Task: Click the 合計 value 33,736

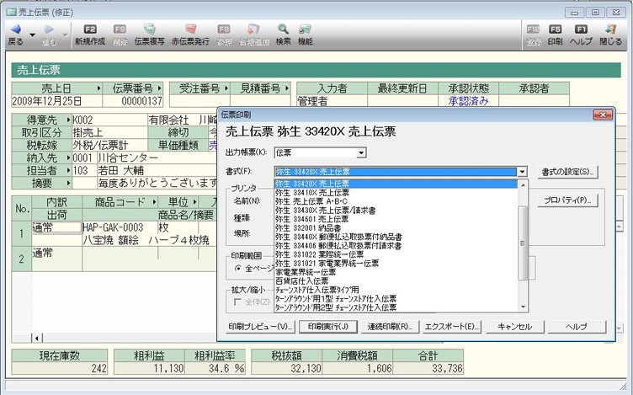Action: pyautogui.click(x=428, y=368)
